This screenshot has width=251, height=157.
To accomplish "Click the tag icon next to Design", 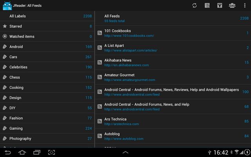I will point(5,98).
